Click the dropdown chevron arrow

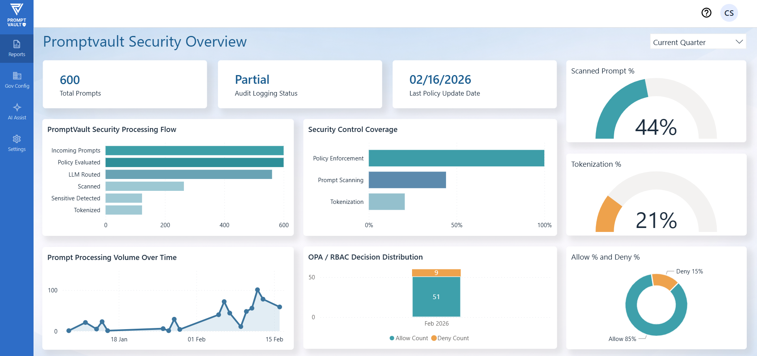point(739,42)
